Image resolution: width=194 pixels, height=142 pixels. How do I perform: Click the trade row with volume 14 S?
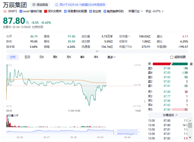coord(168,125)
